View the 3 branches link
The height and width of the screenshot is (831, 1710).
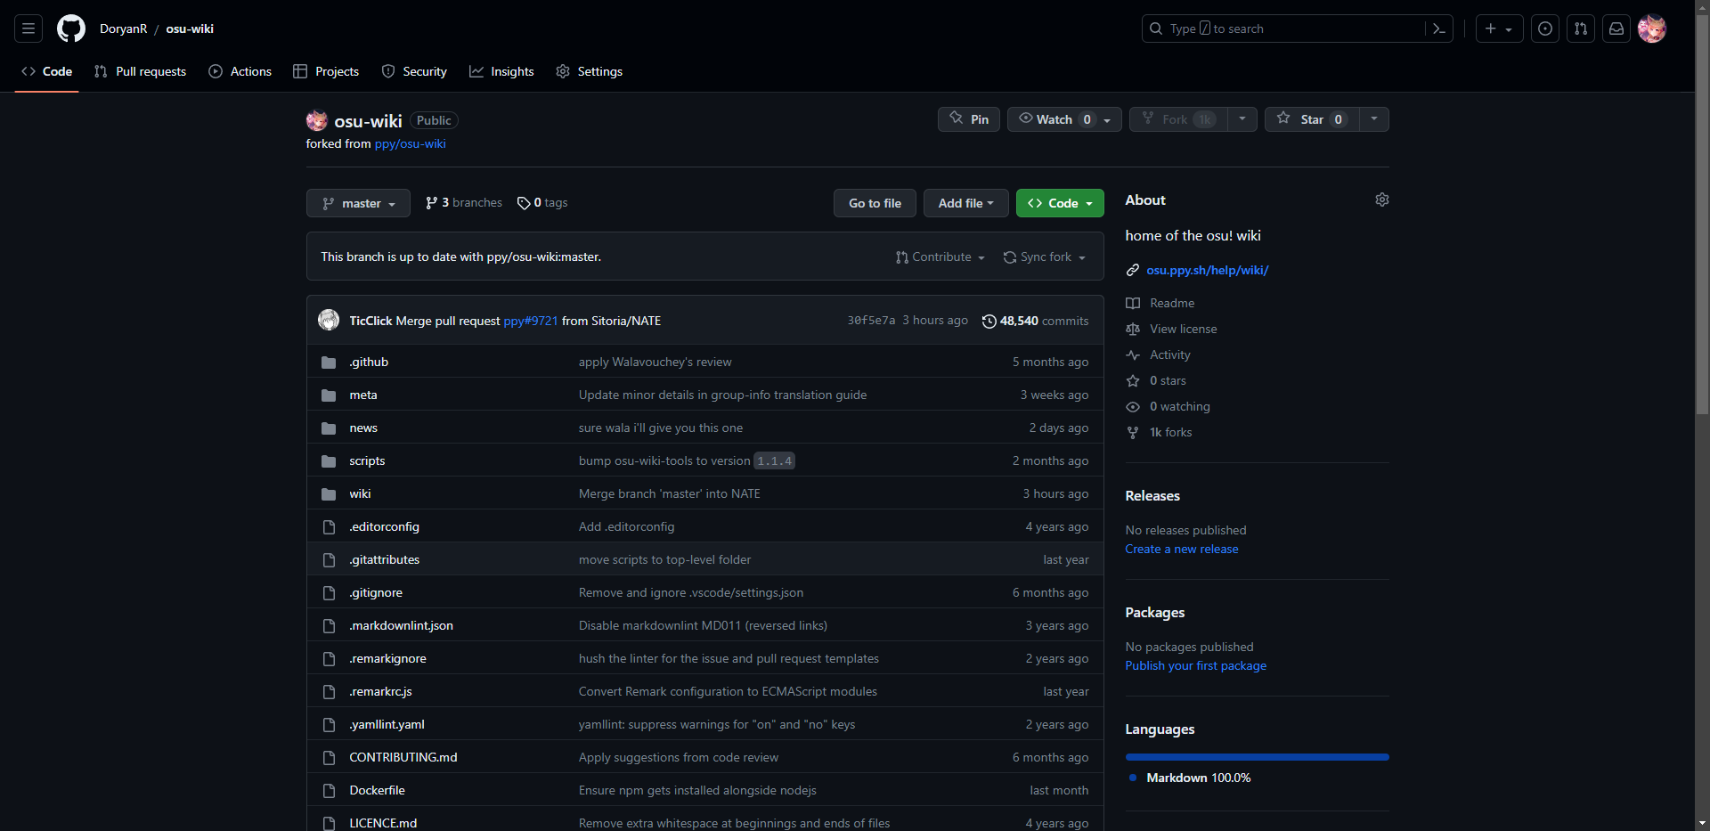464,203
